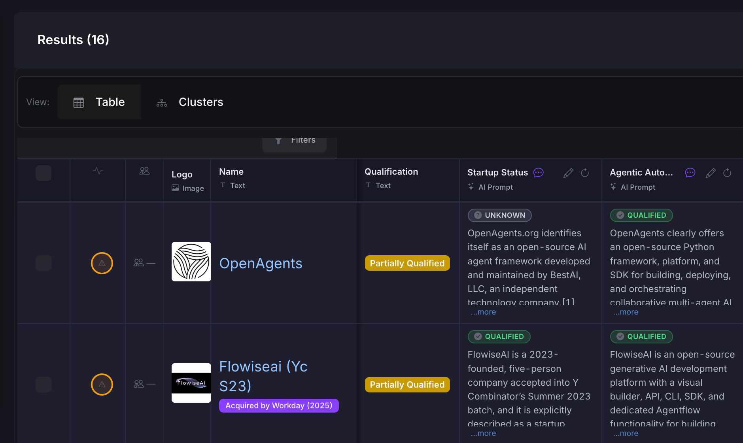Switch to the Clusters view
Screen dimensions: 743x443
[x=190, y=102]
